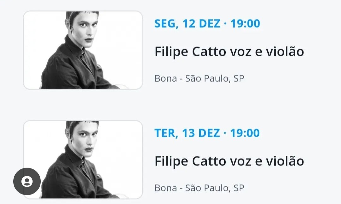Click 'São Paulo, SP' in the first event
The height and width of the screenshot is (204, 341).
click(215, 78)
